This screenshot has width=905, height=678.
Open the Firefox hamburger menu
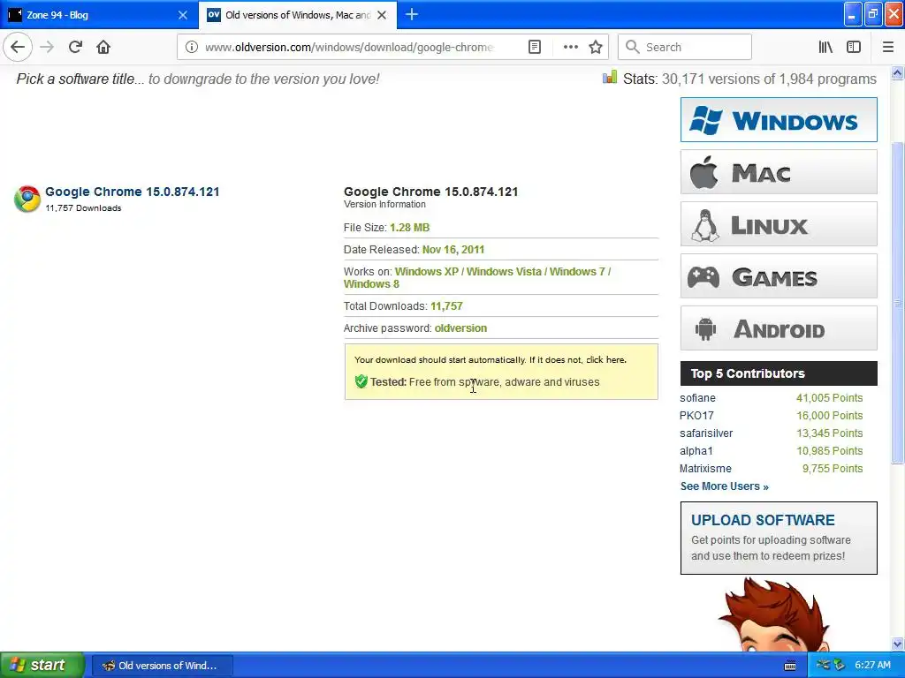click(888, 47)
